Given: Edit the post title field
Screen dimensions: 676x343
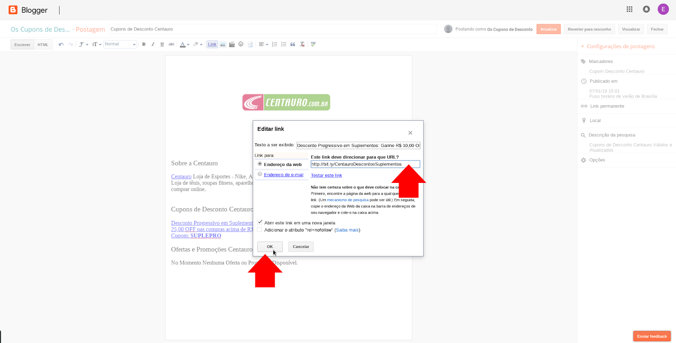Looking at the screenshot, I should (x=273, y=29).
